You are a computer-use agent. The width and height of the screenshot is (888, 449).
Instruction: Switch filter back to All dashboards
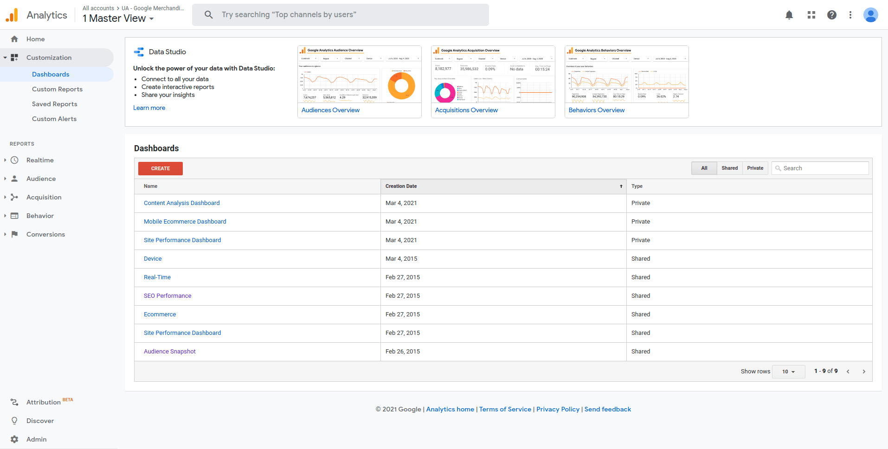click(x=704, y=168)
